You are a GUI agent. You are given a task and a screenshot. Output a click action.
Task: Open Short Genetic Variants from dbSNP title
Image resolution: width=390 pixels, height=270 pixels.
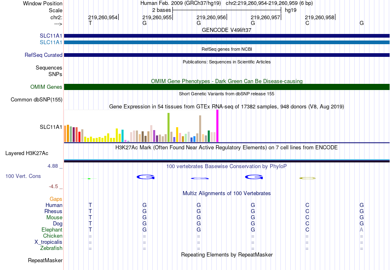[227, 94]
